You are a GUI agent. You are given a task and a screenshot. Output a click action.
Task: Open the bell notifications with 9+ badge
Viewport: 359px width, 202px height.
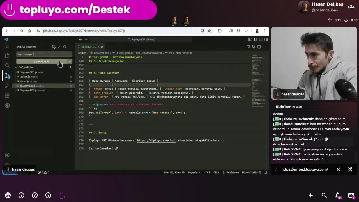click(x=338, y=196)
